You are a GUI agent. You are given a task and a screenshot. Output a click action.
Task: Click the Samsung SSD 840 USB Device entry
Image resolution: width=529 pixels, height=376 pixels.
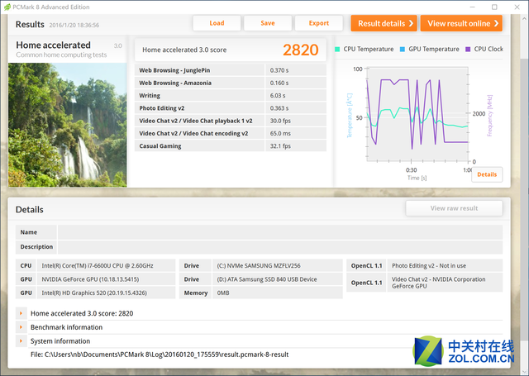[x=278, y=279]
